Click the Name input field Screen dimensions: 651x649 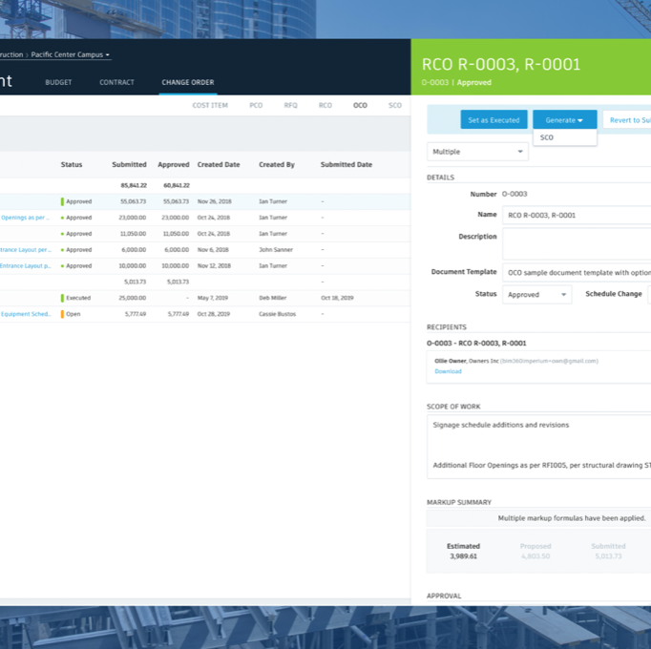577,215
